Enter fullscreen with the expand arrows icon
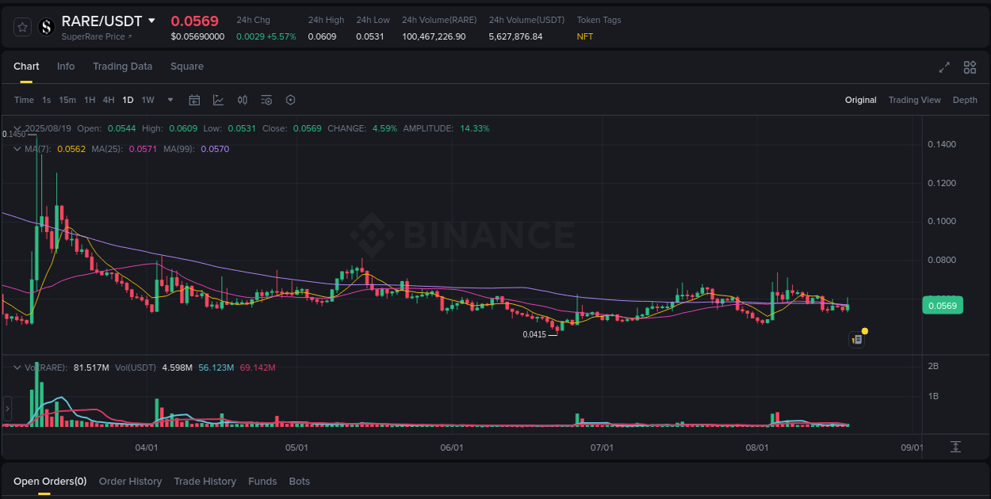The width and height of the screenshot is (991, 499). [944, 67]
